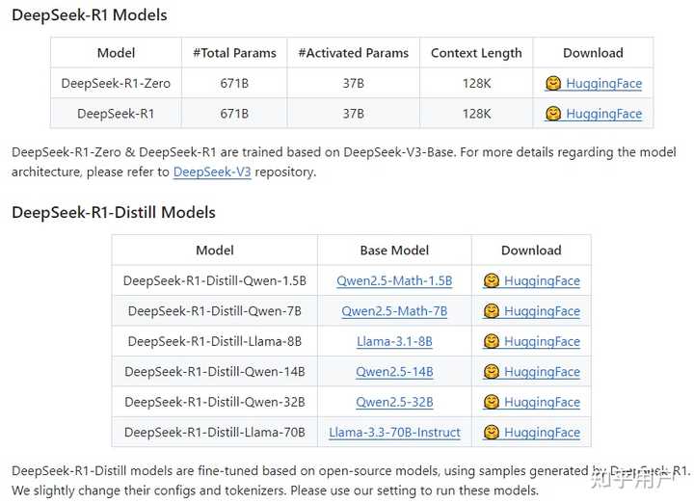This screenshot has height=503, width=694.
Task: Click the Context Length column header
Action: pyautogui.click(x=476, y=53)
